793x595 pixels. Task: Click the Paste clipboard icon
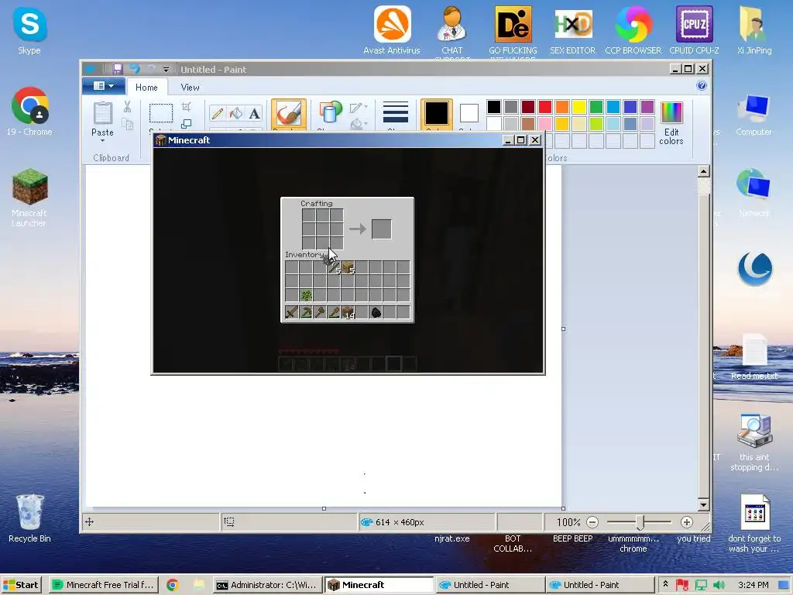(103, 112)
